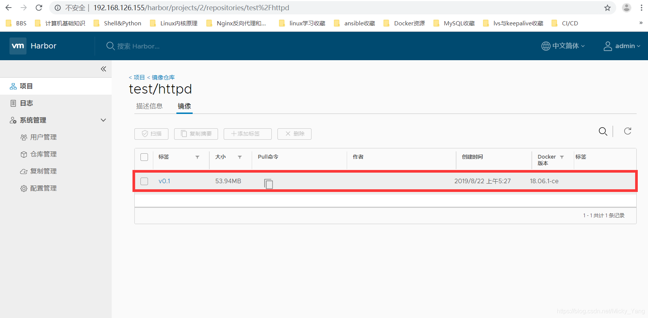Click the Logs icon in sidebar
Viewport: 648px width, 318px height.
tap(13, 103)
